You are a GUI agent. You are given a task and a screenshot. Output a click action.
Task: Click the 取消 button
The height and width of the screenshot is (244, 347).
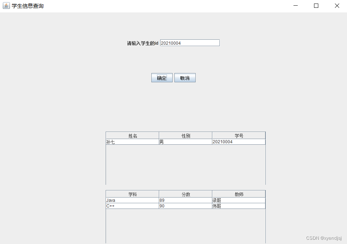185,78
